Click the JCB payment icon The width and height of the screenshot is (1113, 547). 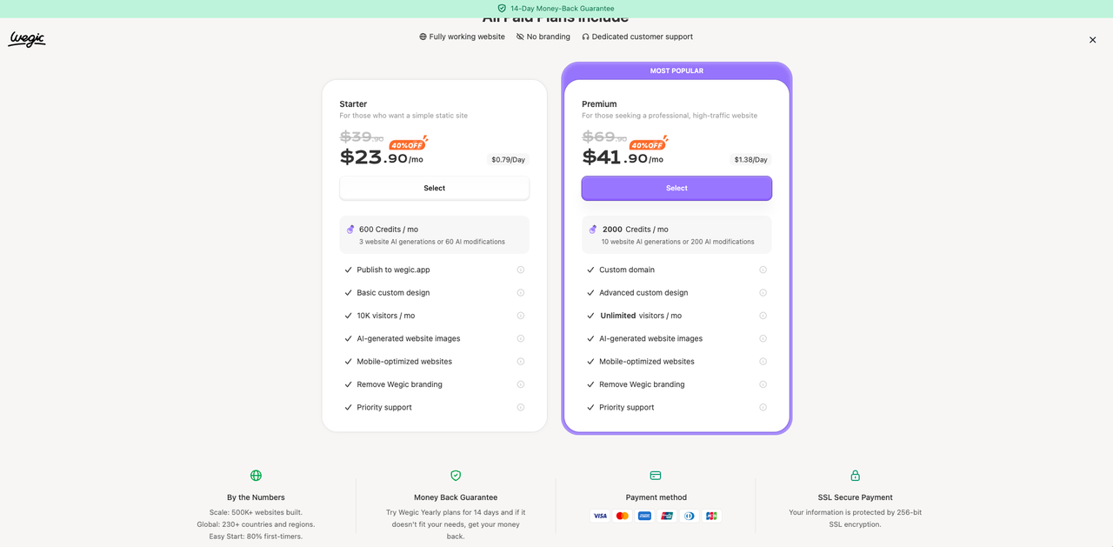click(711, 516)
